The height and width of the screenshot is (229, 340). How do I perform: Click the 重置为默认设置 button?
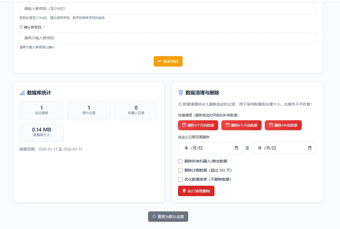tap(168, 216)
